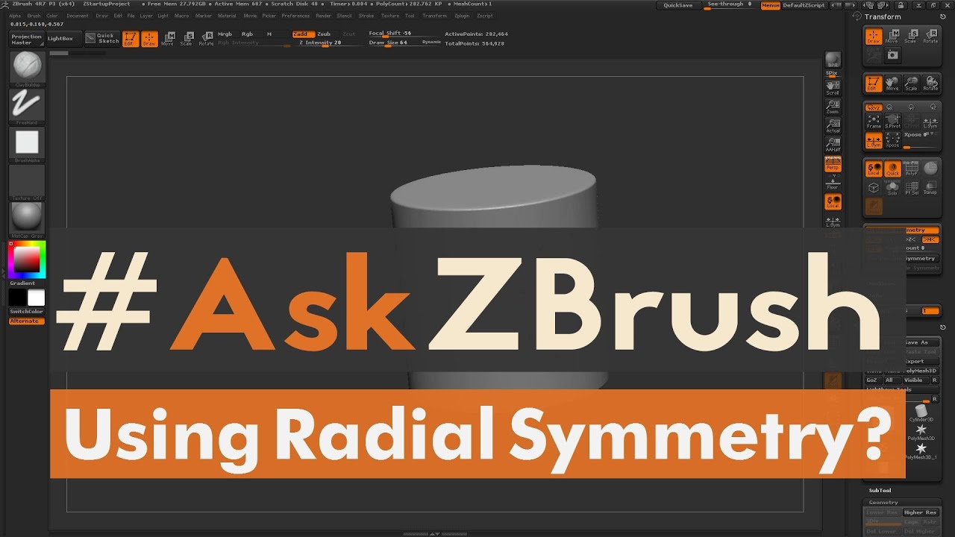
Task: Toggle the PolyF polyframe icon
Action: point(912,169)
